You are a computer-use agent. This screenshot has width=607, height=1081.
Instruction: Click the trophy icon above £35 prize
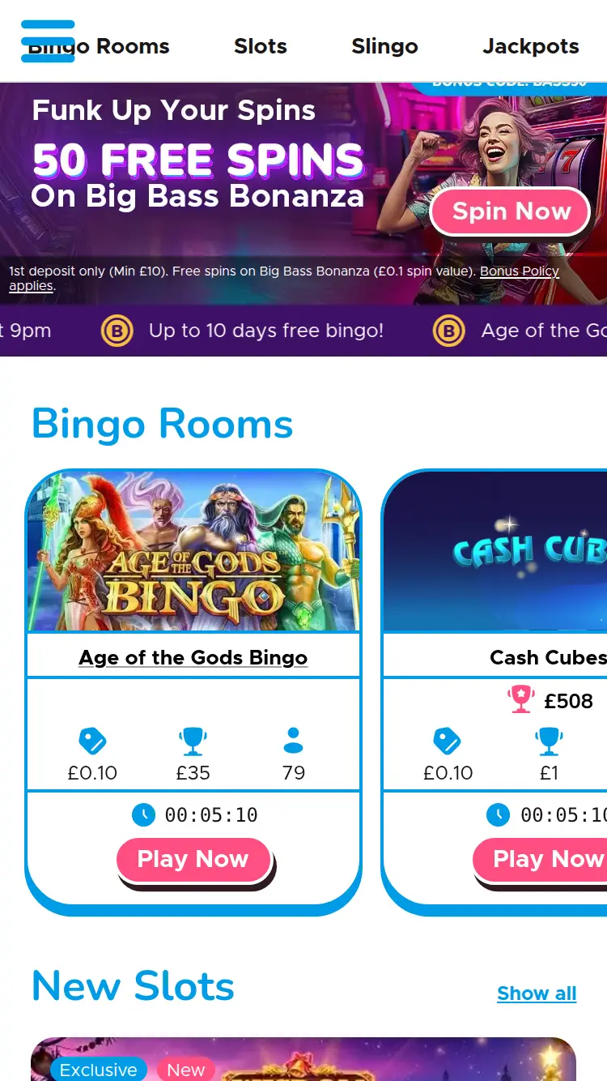[x=193, y=739]
